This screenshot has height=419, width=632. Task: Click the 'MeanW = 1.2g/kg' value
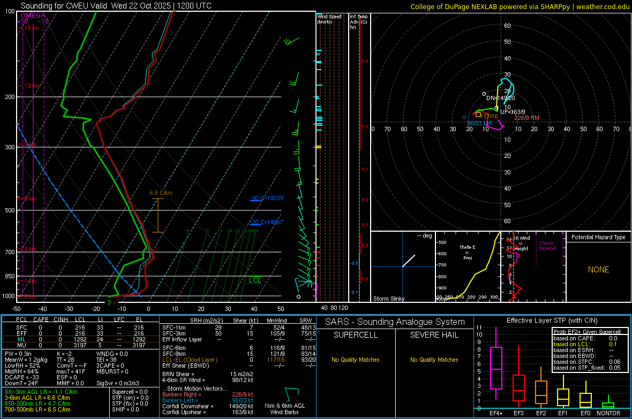coord(26,360)
